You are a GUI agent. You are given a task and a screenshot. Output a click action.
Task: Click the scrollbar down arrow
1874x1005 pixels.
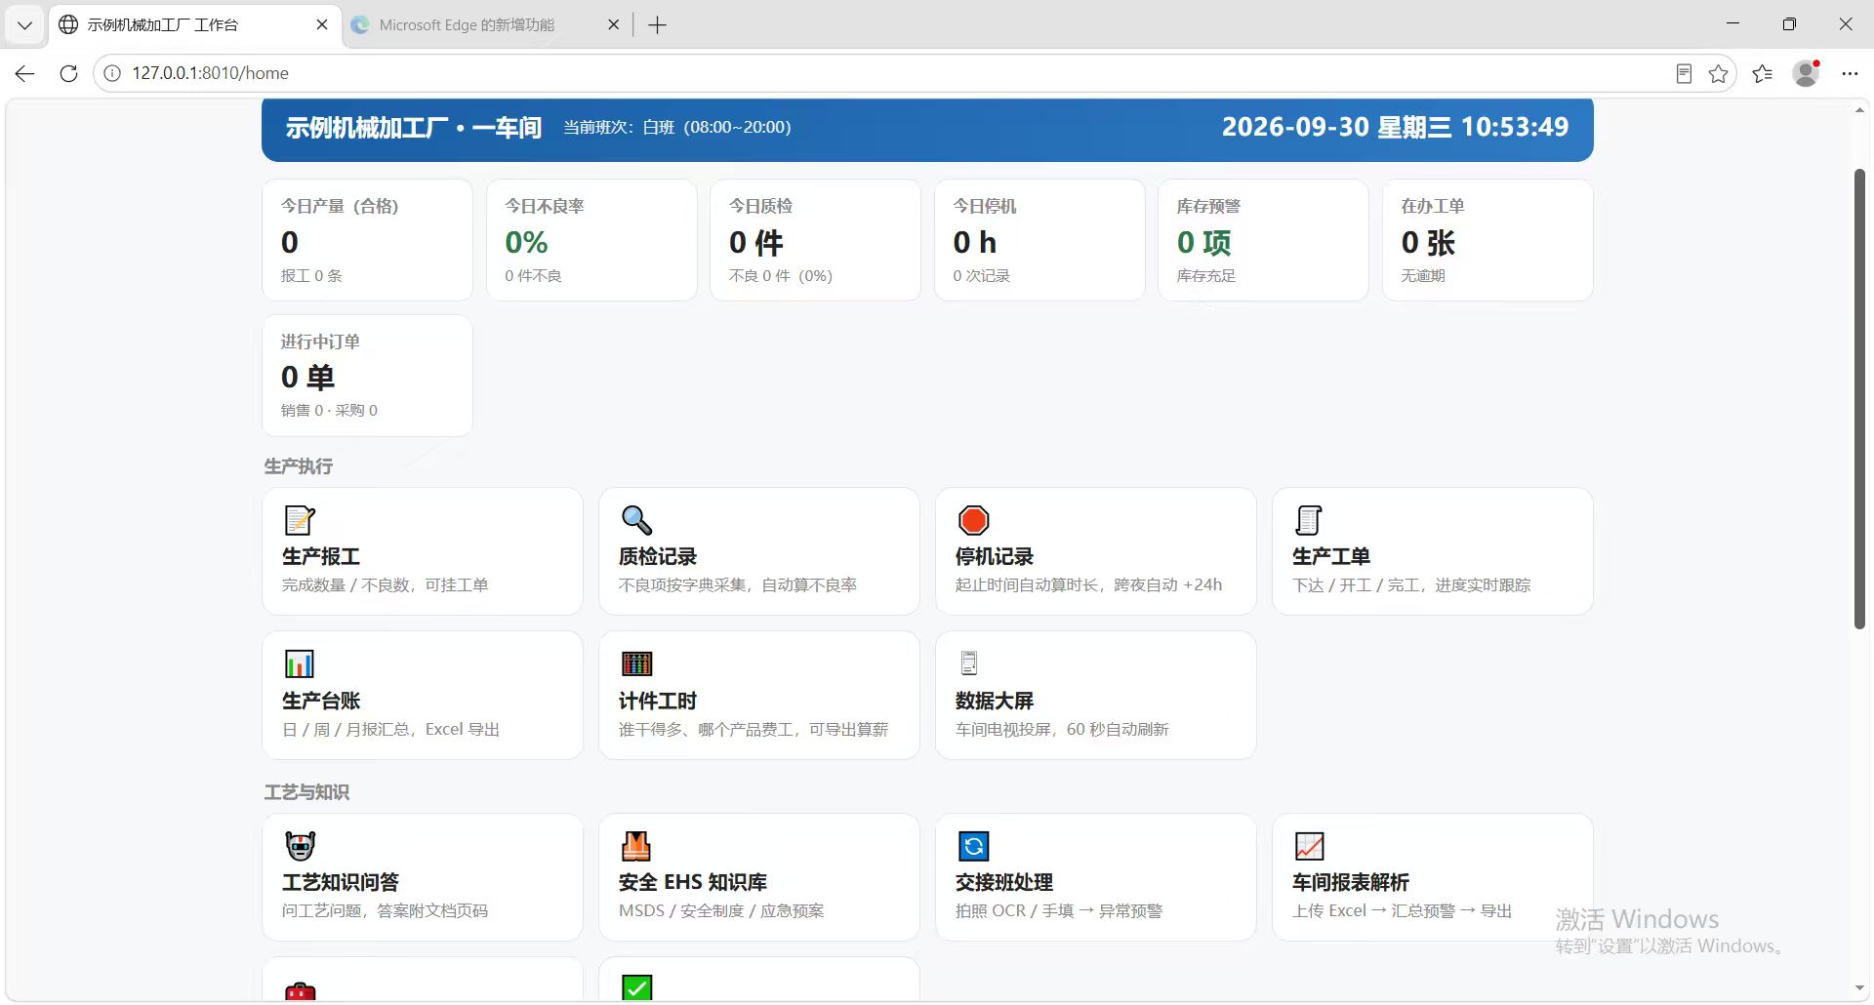[x=1859, y=988]
